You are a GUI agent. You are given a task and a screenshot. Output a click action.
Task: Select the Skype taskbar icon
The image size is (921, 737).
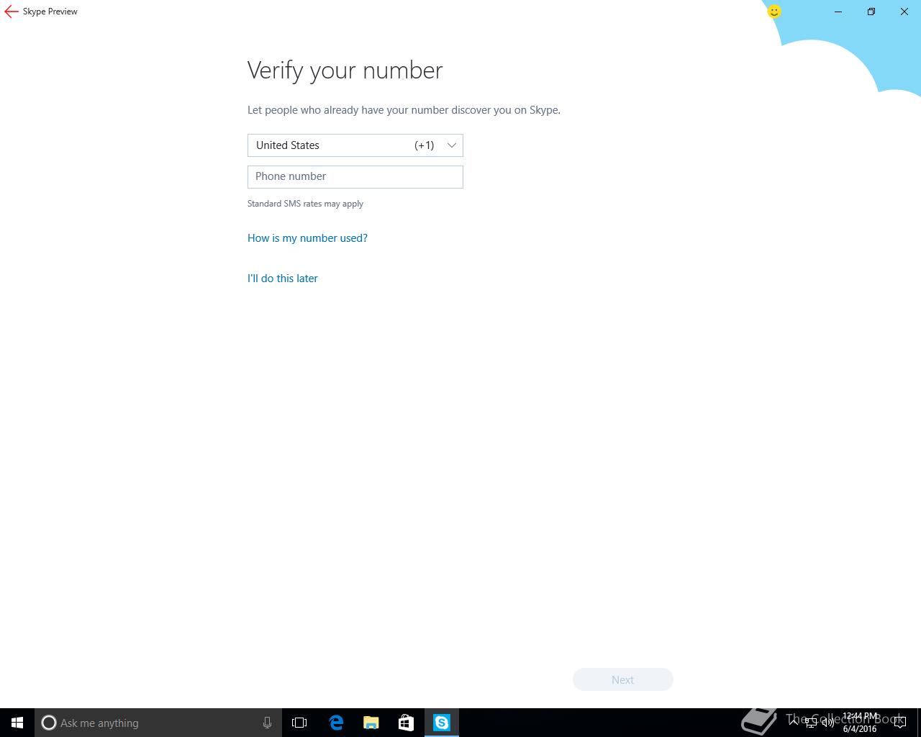click(442, 723)
